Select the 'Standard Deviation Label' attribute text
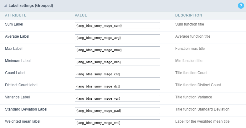Image resolution: width=246 pixels, height=128 pixels. 26,109
